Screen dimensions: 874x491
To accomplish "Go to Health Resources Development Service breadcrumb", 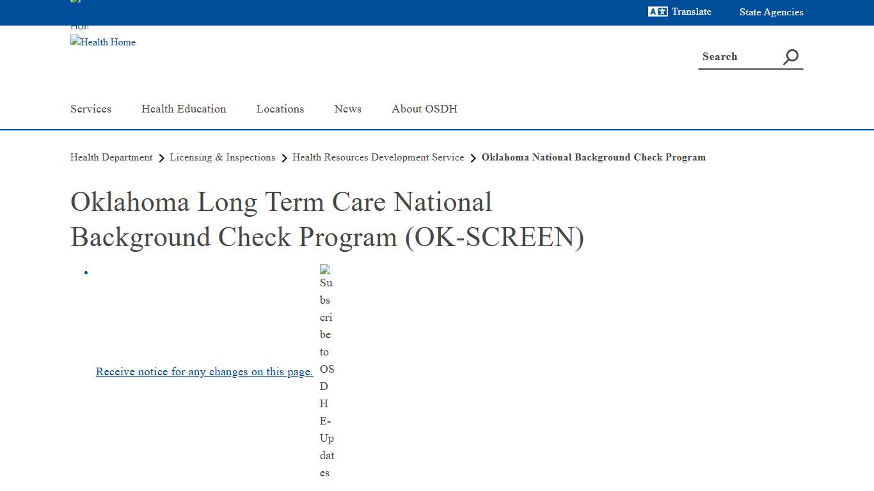I will [x=378, y=157].
